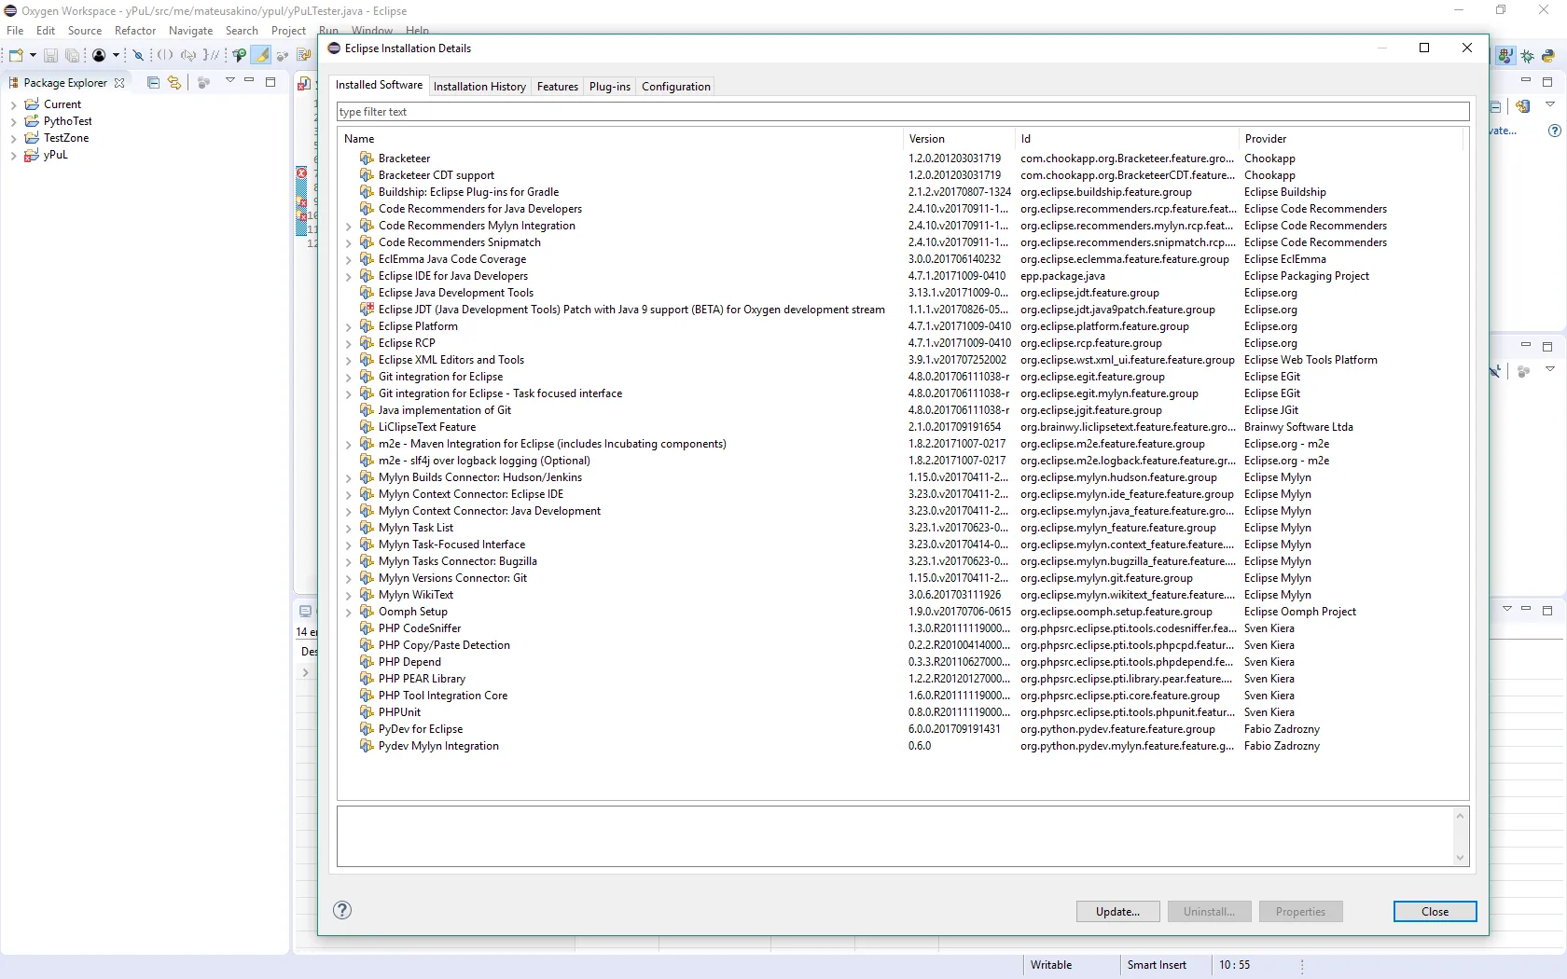Click the Close button in Installation Details
The image size is (1567, 979).
1435,912
